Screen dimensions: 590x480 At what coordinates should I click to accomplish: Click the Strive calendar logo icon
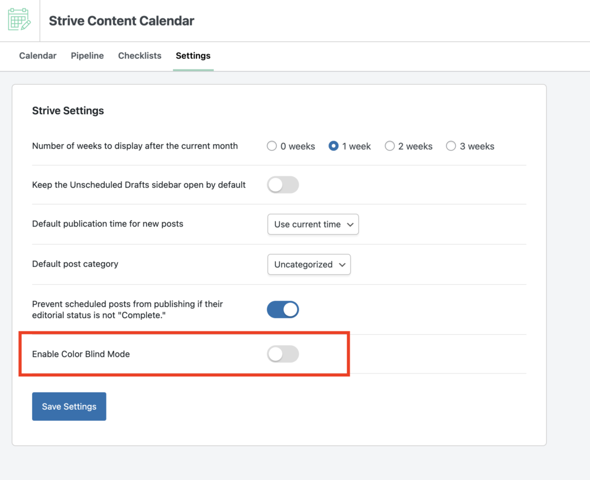point(19,19)
